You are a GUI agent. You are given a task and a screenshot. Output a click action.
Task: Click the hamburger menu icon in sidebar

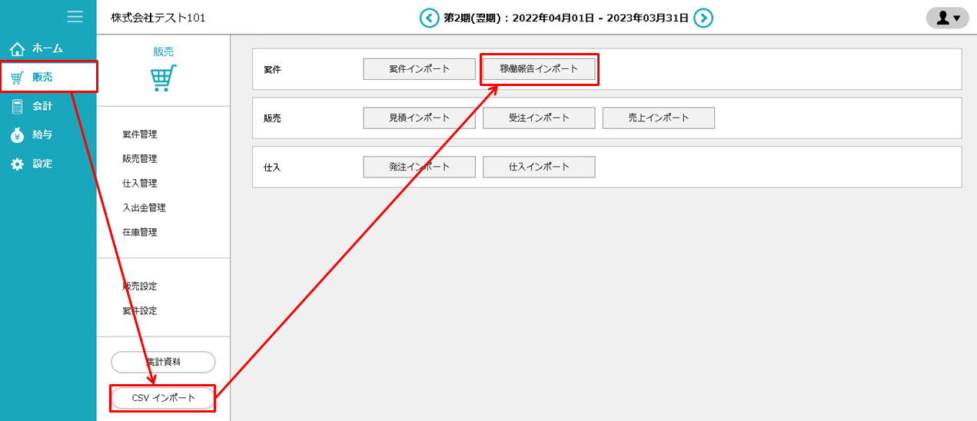tap(75, 17)
